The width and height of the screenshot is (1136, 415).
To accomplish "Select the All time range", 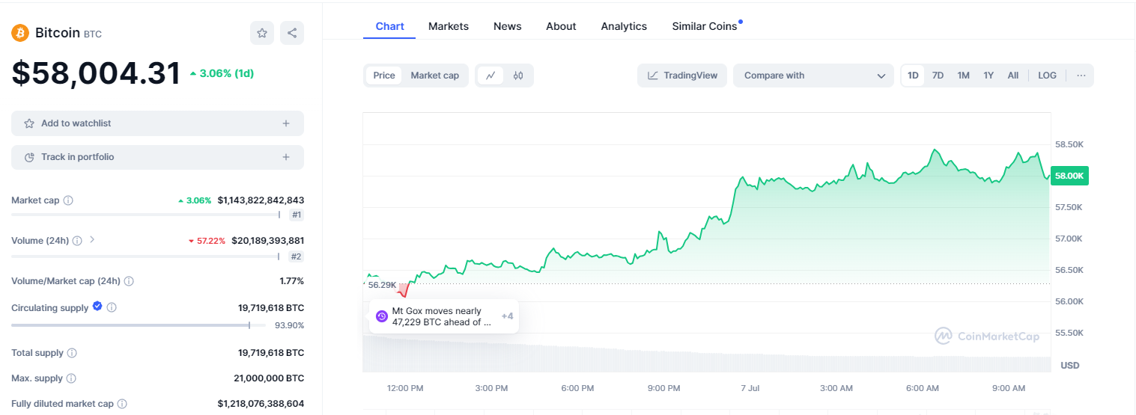I will click(1013, 76).
